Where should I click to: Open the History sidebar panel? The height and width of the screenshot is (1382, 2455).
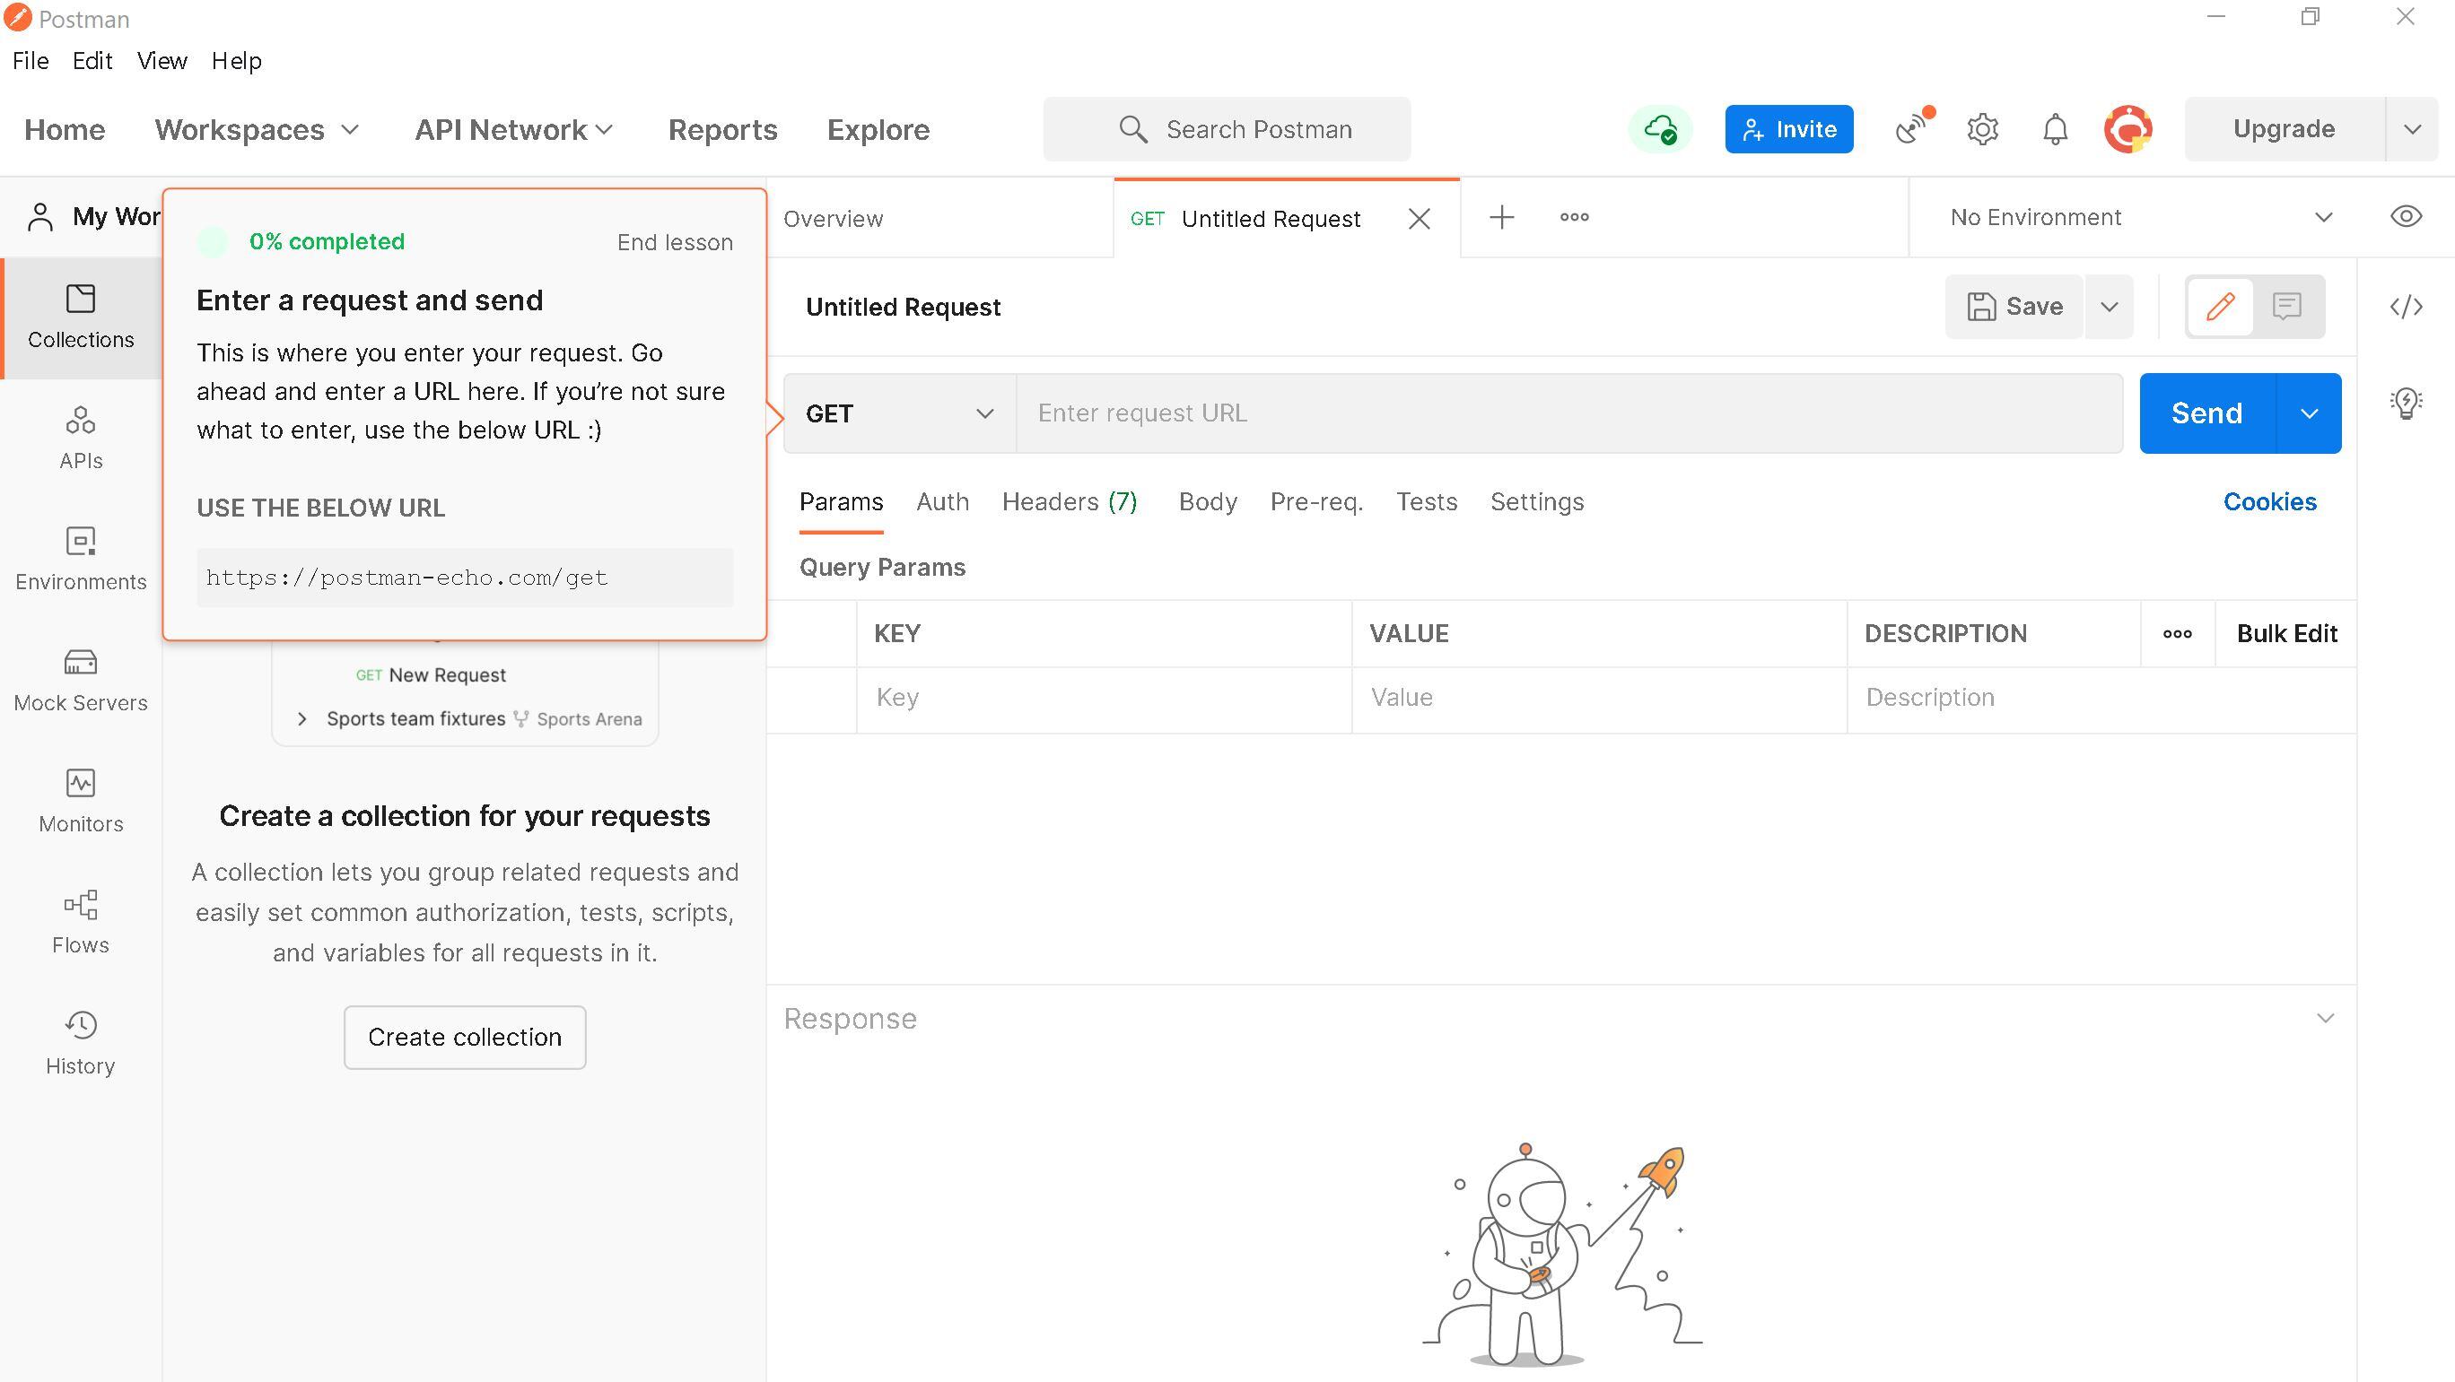pyautogui.click(x=80, y=1041)
